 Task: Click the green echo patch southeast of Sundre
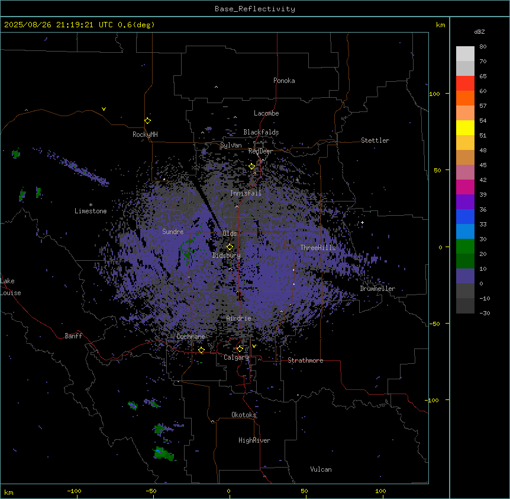[x=188, y=248]
